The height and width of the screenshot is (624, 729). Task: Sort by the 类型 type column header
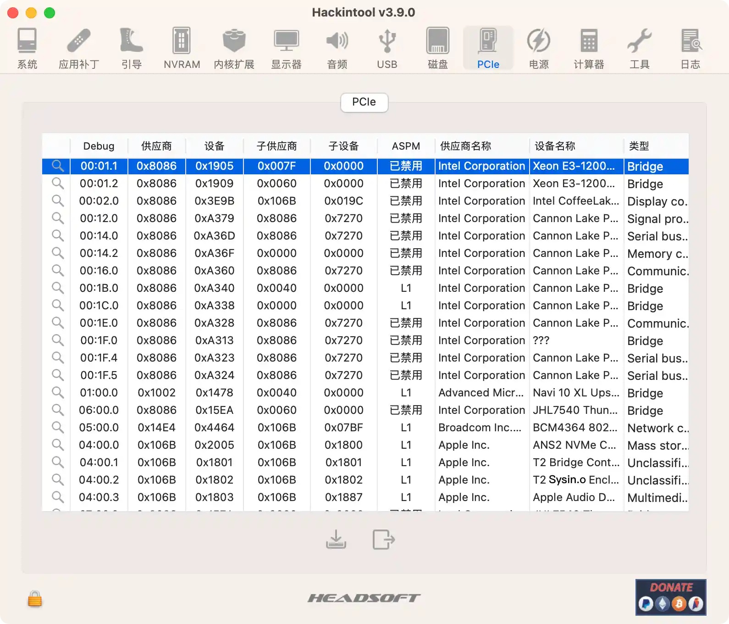pos(656,146)
